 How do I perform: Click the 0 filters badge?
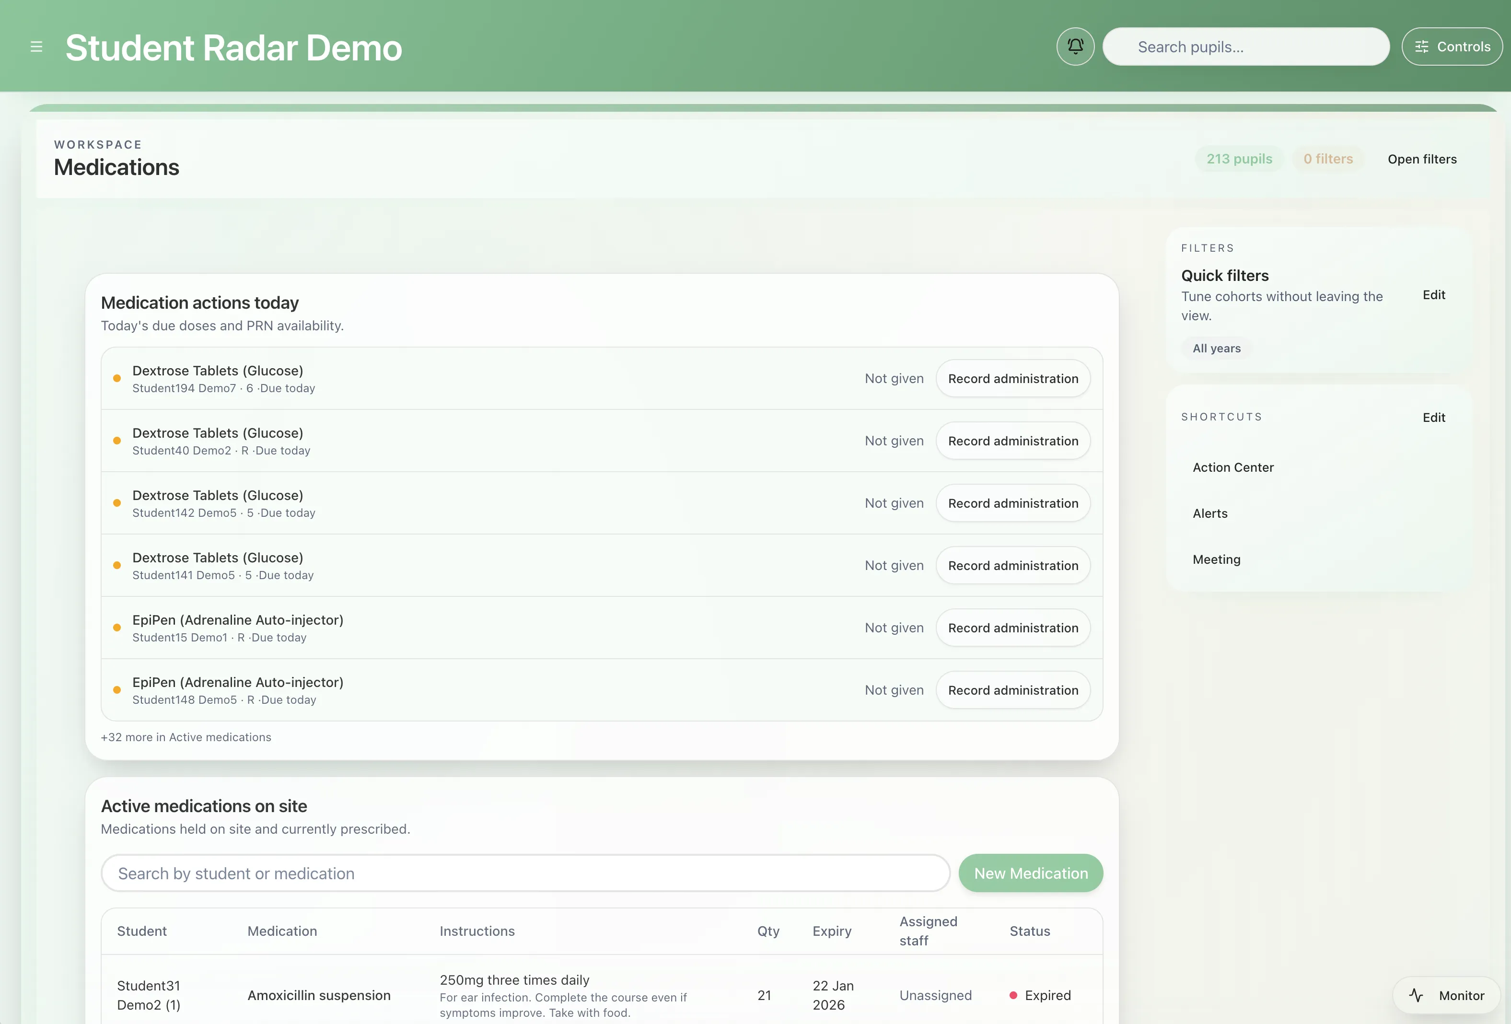[1328, 159]
